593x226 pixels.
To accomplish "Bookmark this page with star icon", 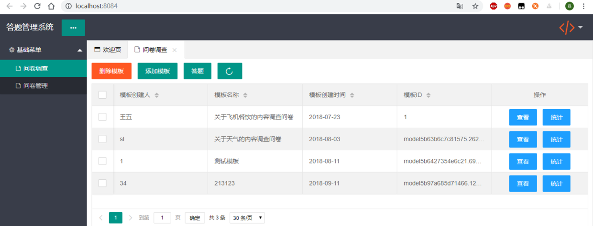I will click(x=475, y=6).
